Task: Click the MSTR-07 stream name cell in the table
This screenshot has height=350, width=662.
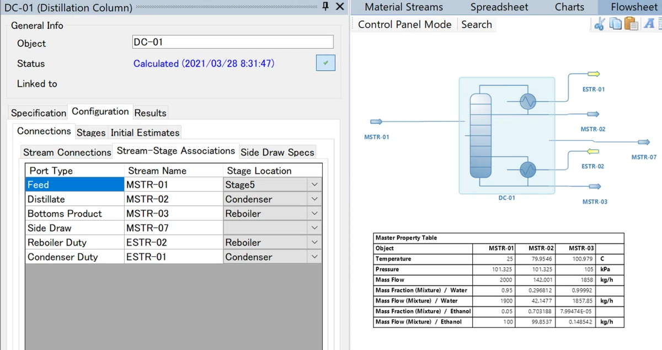Action: click(174, 227)
